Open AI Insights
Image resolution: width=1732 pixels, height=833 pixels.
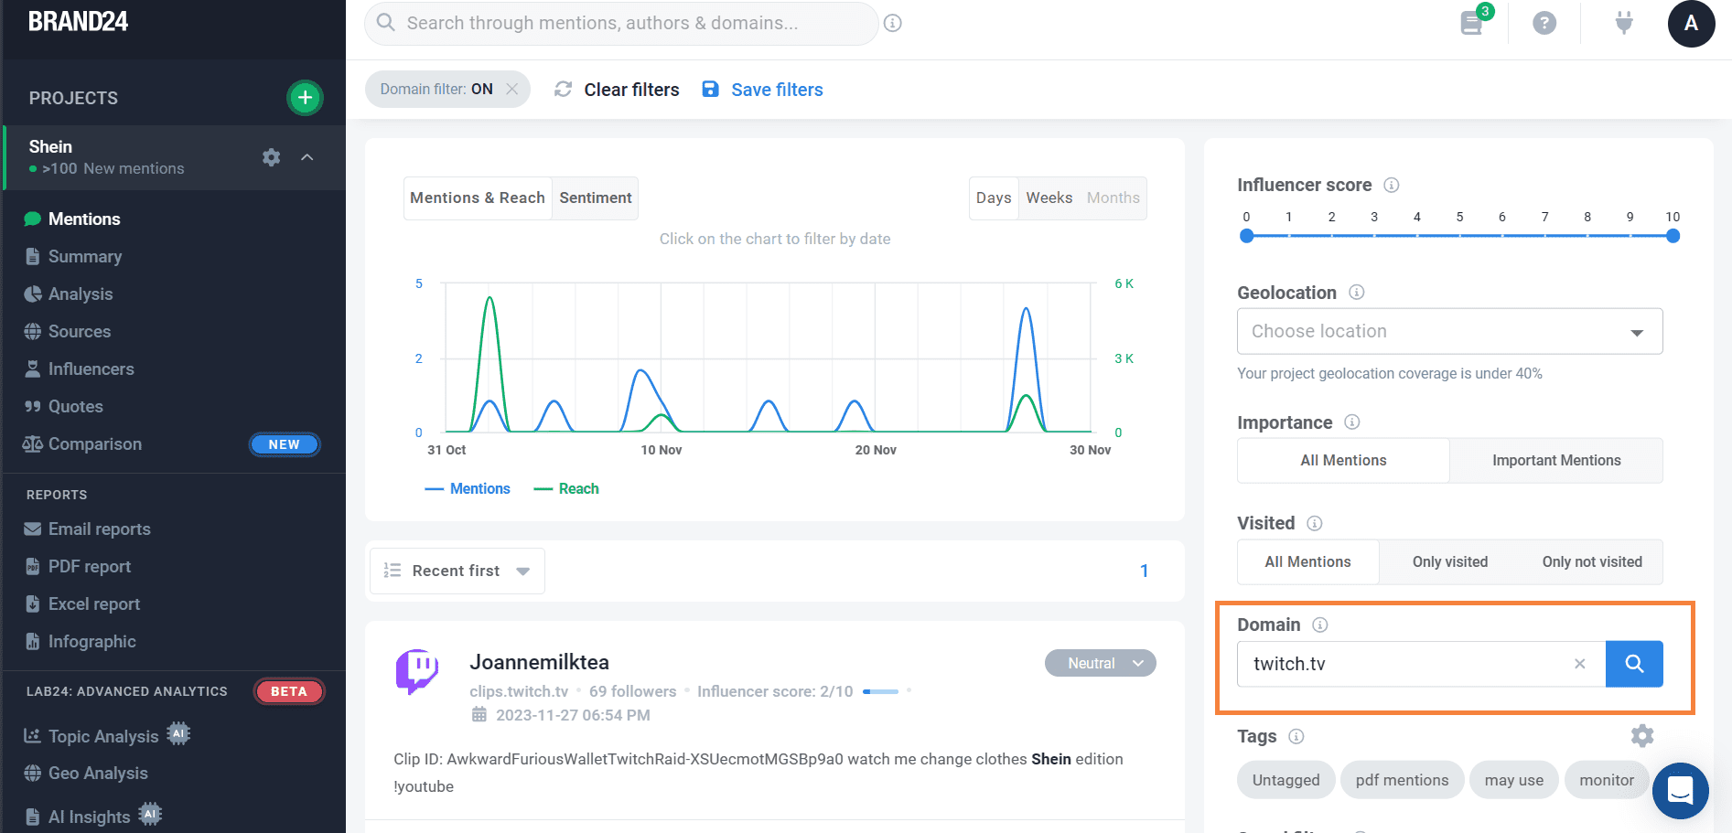click(x=89, y=817)
